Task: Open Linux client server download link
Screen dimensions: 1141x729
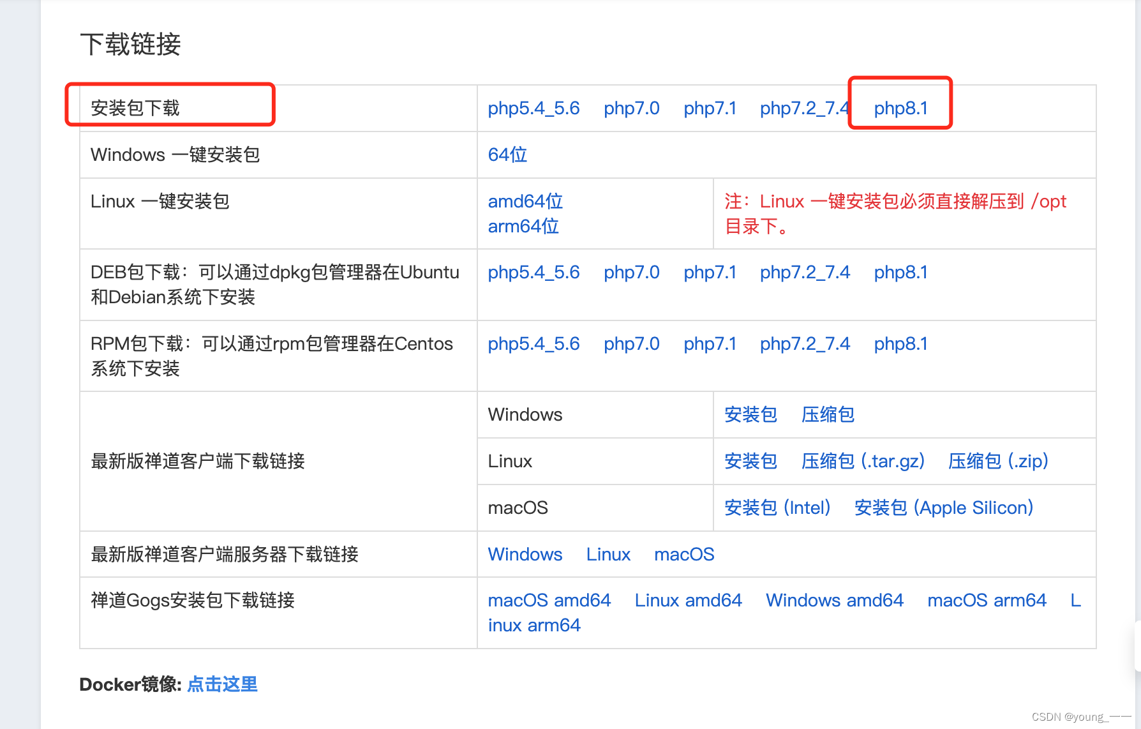Action: (x=608, y=555)
